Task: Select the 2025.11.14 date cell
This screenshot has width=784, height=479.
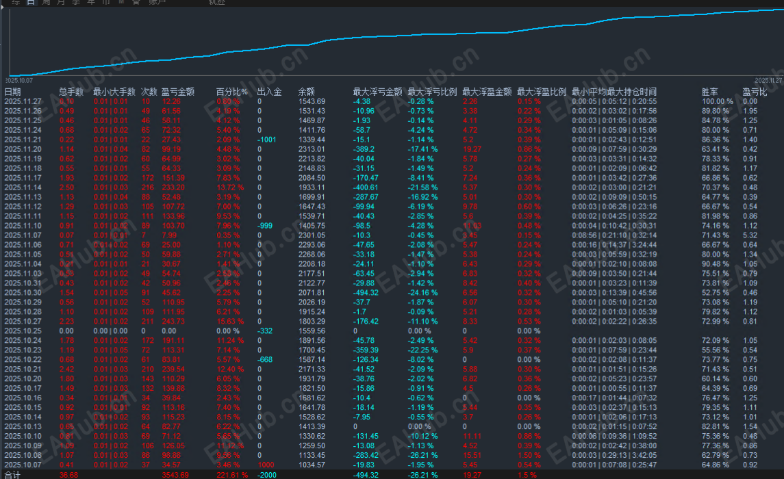Action: 23,187
